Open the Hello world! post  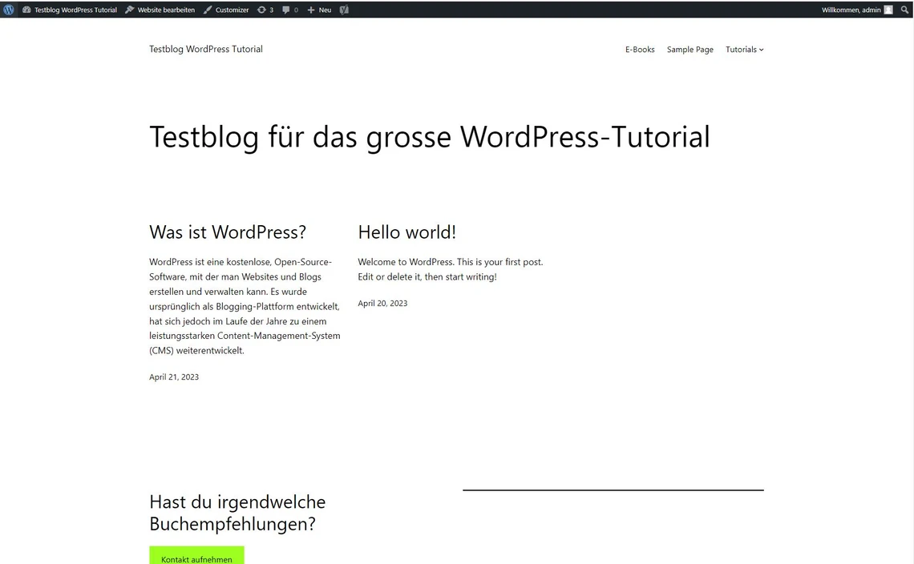(406, 232)
